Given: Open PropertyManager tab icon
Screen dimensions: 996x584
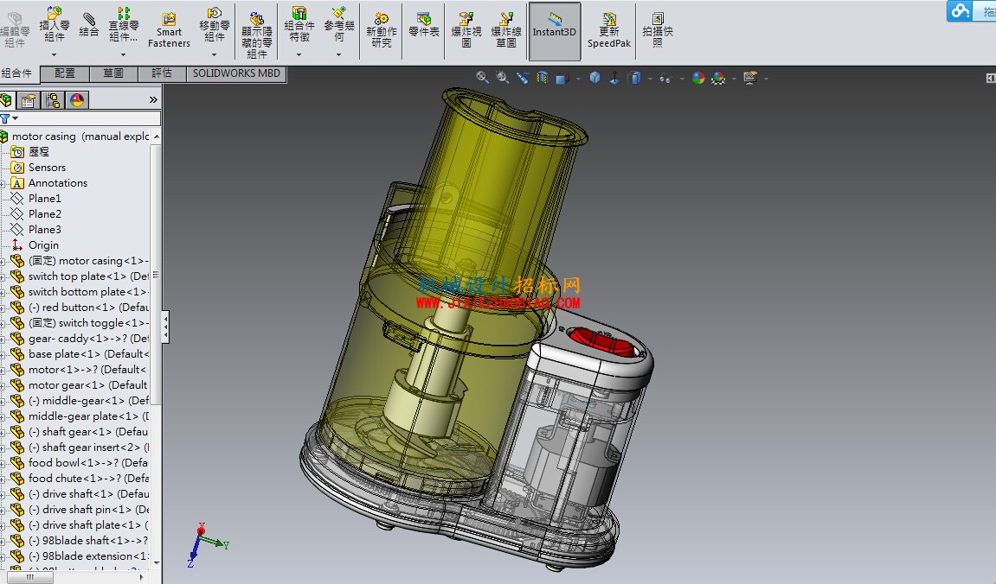Looking at the screenshot, I should (x=28, y=100).
